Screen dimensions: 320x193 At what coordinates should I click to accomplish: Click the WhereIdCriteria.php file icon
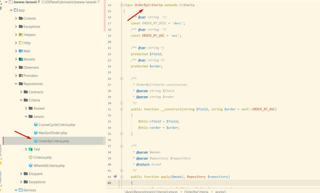[x=31, y=165]
